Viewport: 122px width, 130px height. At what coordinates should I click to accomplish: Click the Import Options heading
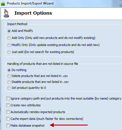pos(33,13)
